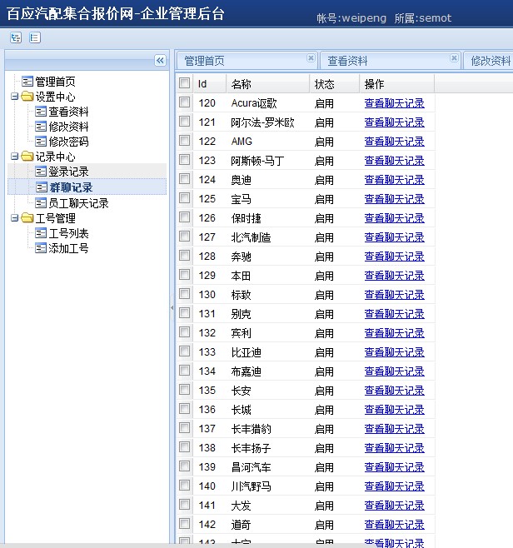
Task: Click the splitter collapse arrow handle
Action: (172, 307)
